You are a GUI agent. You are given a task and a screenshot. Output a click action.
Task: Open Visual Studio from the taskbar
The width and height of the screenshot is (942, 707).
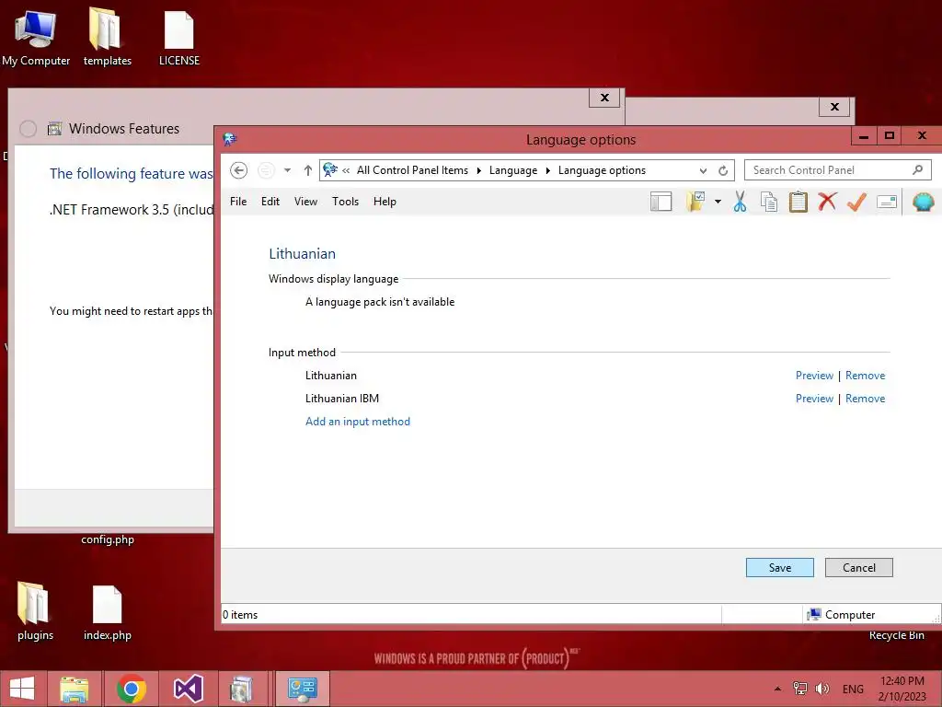(189, 689)
